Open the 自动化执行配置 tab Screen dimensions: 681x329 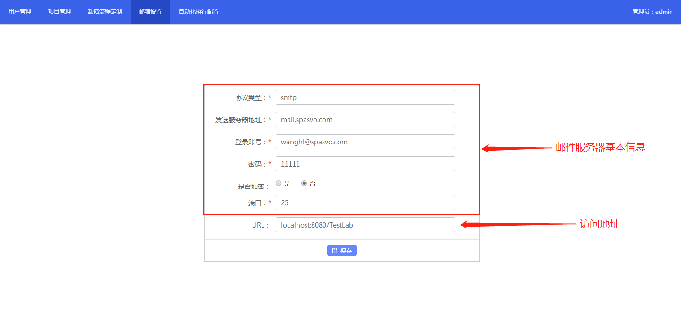click(199, 12)
